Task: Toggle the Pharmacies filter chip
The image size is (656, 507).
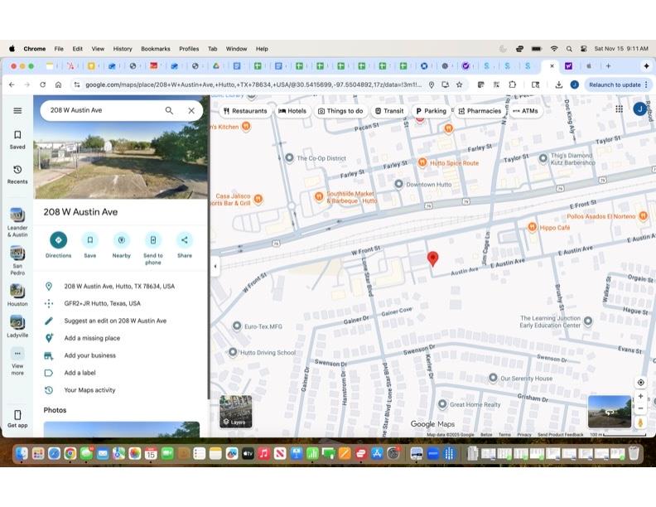Action: point(479,111)
